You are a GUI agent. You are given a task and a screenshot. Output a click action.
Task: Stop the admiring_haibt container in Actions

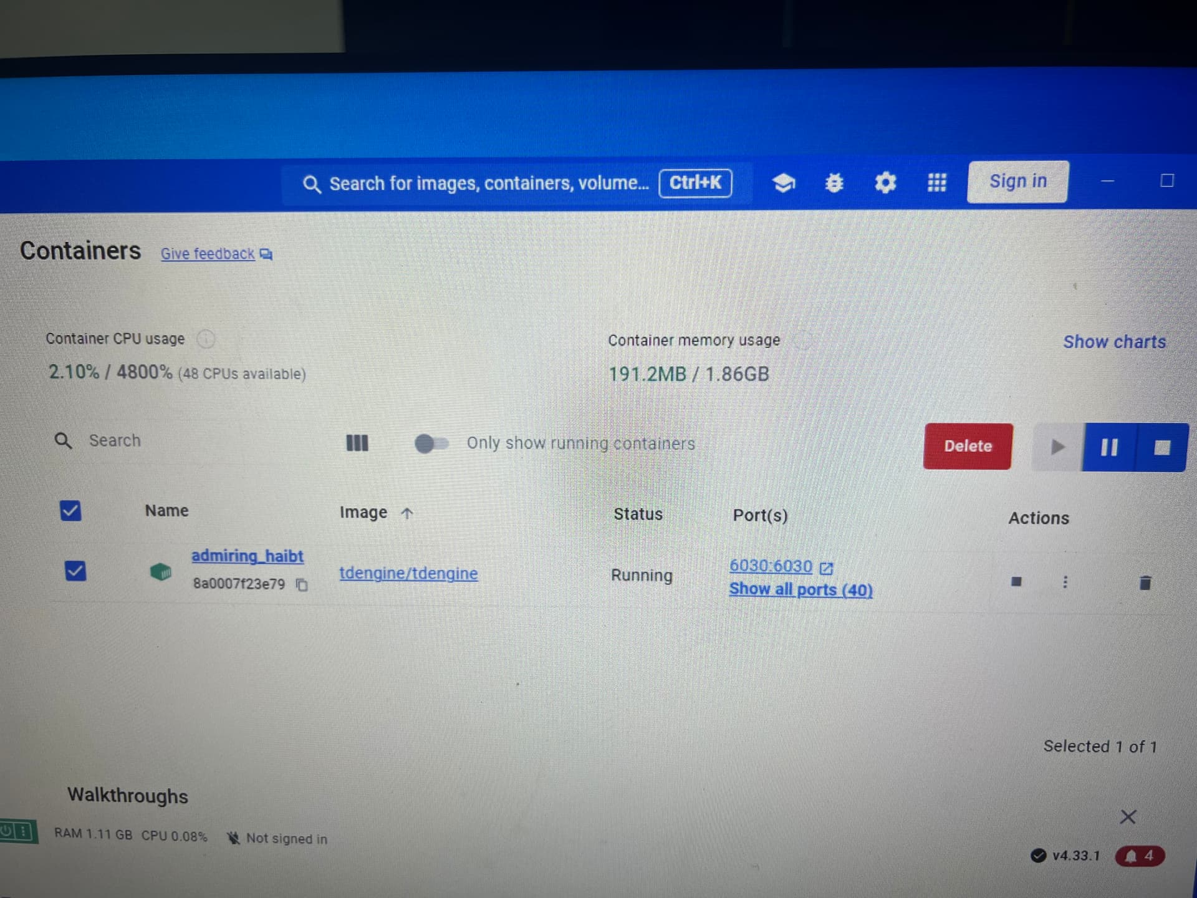(x=1016, y=582)
